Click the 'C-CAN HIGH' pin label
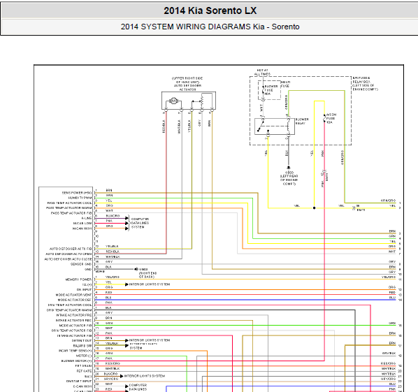 (82, 386)
